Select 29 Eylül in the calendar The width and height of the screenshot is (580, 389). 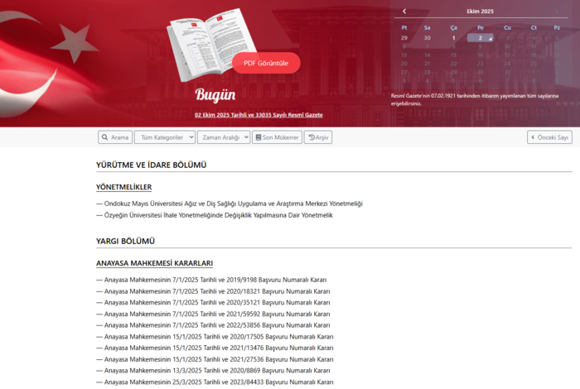click(x=404, y=38)
